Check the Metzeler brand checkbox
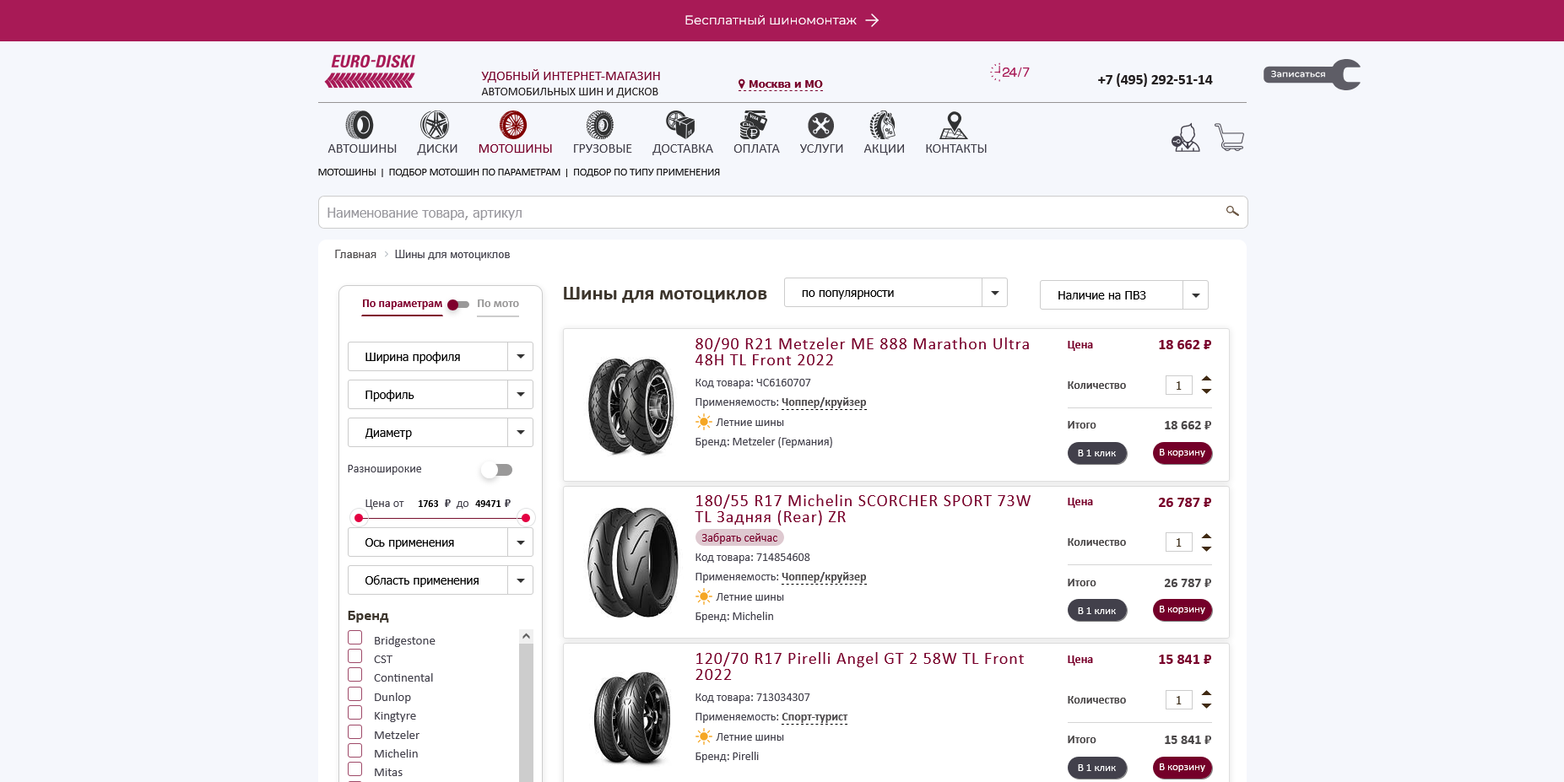The width and height of the screenshot is (1564, 782). pos(355,732)
